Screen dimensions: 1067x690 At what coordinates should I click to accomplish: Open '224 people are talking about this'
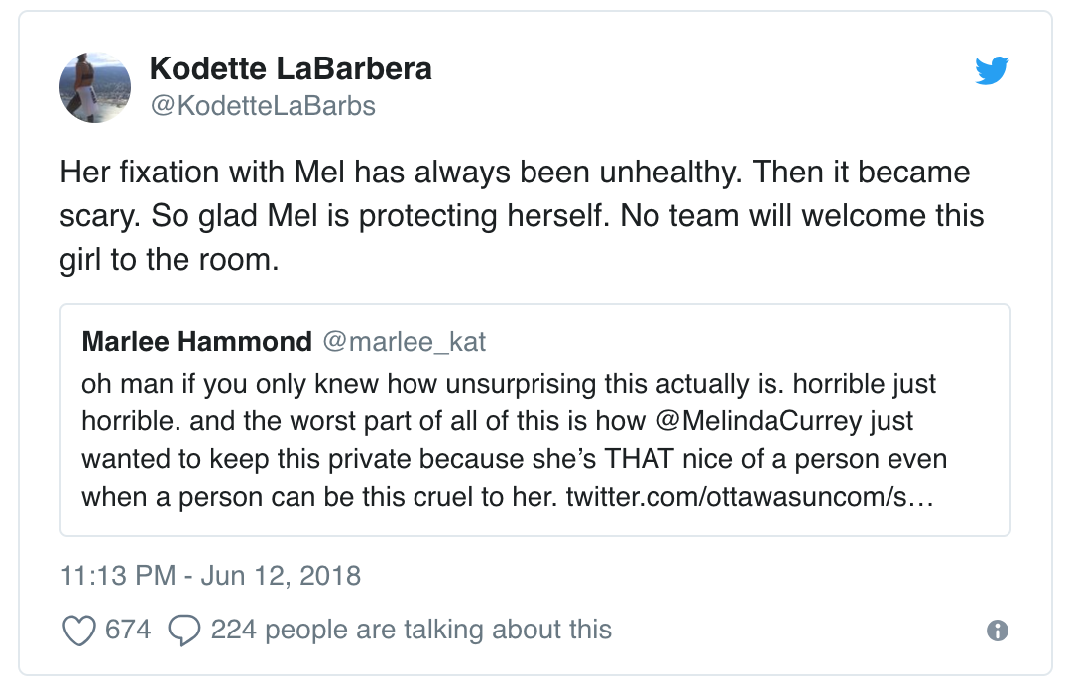pyautogui.click(x=411, y=630)
